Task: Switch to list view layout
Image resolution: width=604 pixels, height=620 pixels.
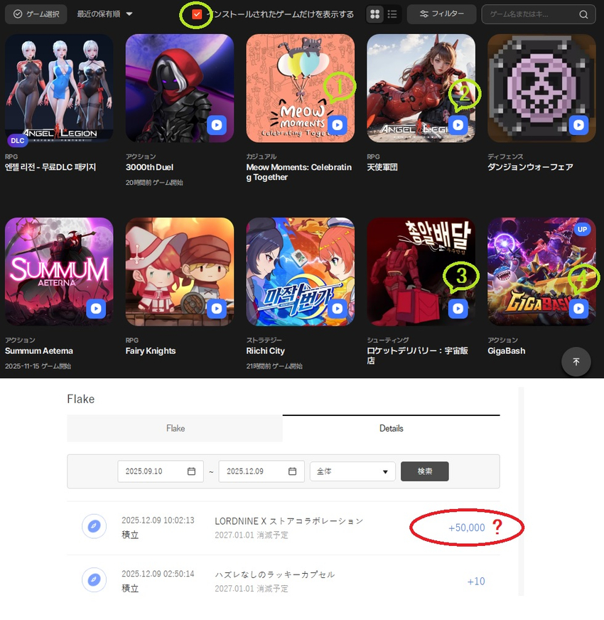Action: coord(392,14)
